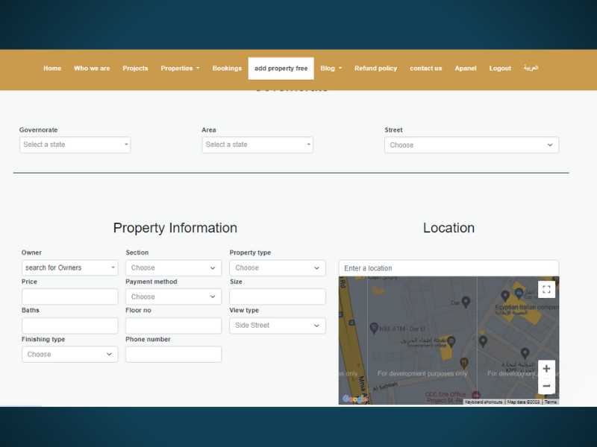Screen dimensions: 597x447
Task: Click the Egyptian Italian company map pin
Action: pyautogui.click(x=505, y=295)
